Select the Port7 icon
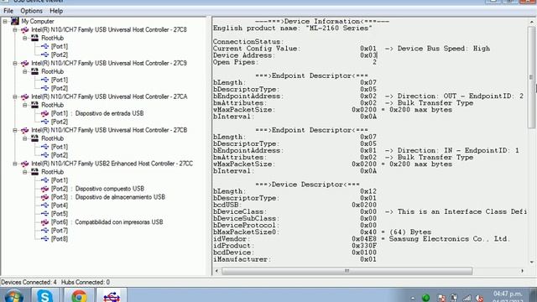The width and height of the screenshot is (537, 302). point(44,231)
